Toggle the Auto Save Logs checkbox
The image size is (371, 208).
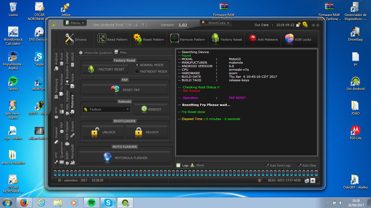point(267,165)
